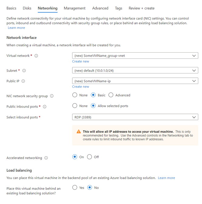Select Allow selected ports option
202x204 pixels.
(93, 106)
